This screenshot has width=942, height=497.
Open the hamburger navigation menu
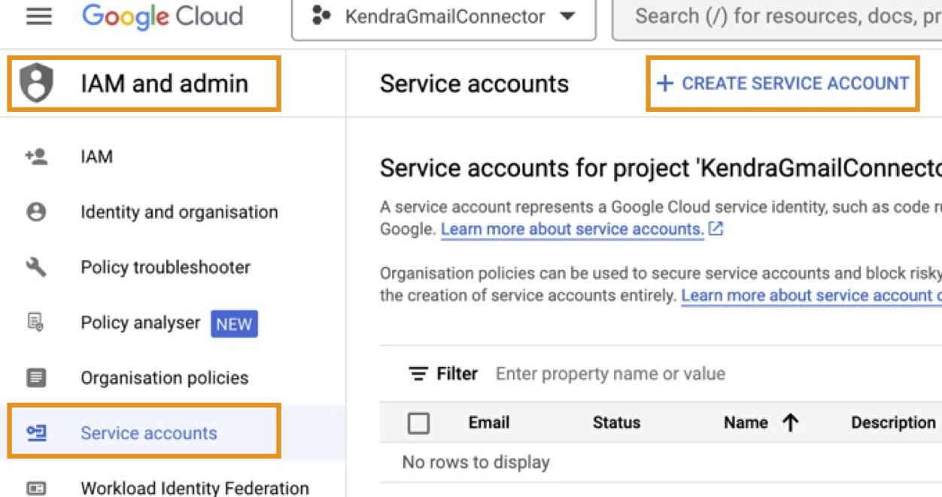coord(39,17)
